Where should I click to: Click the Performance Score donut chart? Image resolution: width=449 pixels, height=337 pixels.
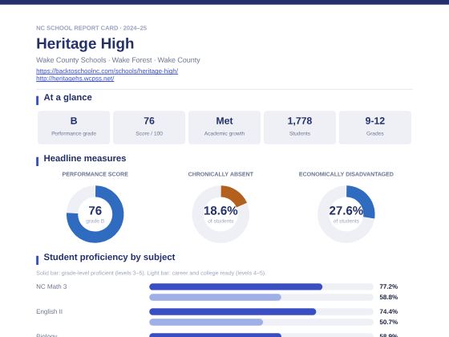click(95, 214)
